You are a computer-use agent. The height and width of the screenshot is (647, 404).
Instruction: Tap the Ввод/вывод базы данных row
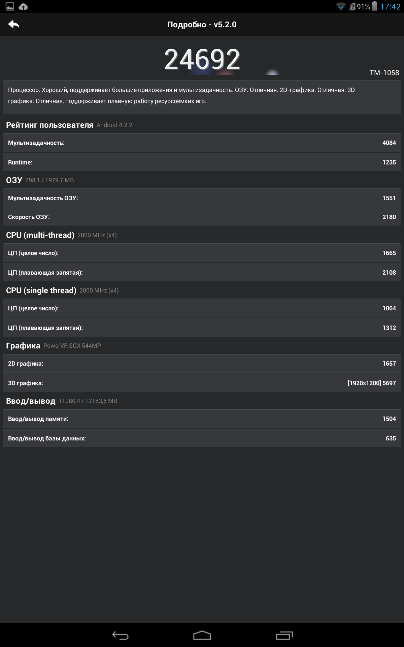[x=202, y=438]
